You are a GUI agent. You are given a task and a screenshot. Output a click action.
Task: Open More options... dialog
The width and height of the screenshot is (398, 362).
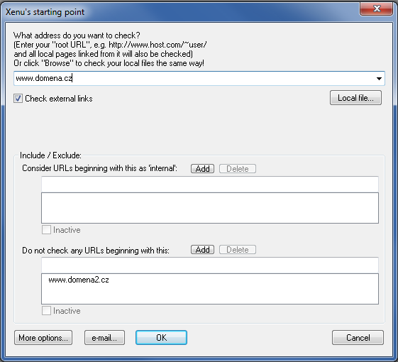click(x=43, y=338)
